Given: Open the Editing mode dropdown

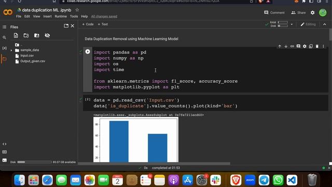Looking at the screenshot, I should pos(308,24).
